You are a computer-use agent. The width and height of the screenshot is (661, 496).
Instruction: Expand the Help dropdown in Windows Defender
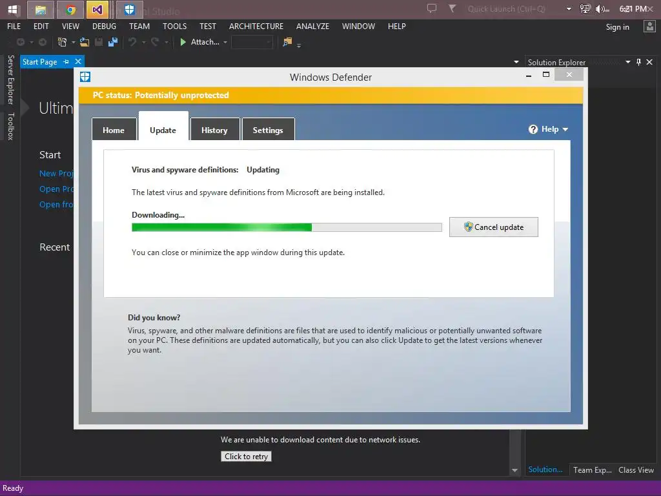pyautogui.click(x=565, y=129)
